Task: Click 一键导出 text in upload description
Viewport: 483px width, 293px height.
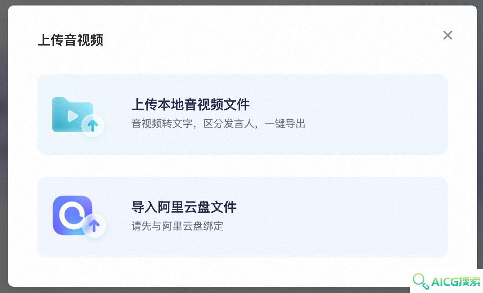Action: click(x=285, y=124)
